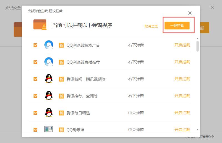Screen dimensions: 222x143
Task: Uncheck the 腾讯推荐、空间等 checkbox
Action: click(x=36, y=96)
